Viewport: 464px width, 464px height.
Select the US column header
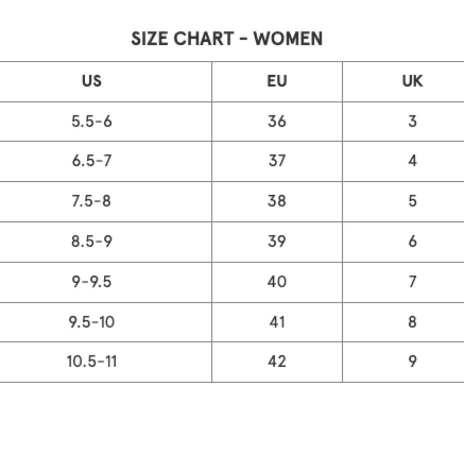(91, 81)
